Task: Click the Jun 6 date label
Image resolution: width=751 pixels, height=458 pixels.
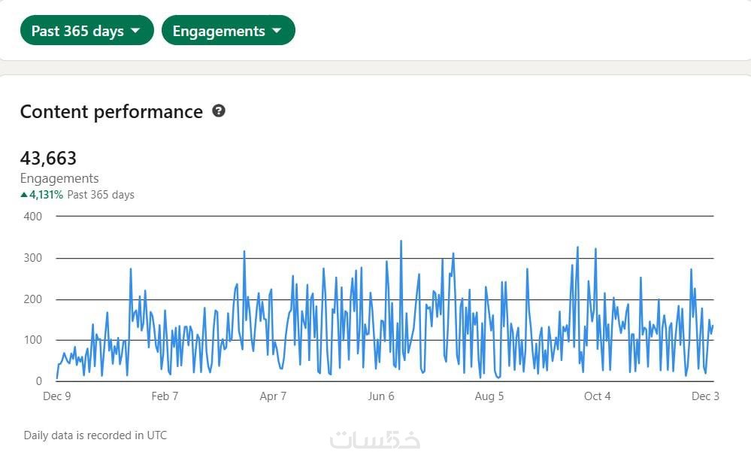Action: (381, 396)
